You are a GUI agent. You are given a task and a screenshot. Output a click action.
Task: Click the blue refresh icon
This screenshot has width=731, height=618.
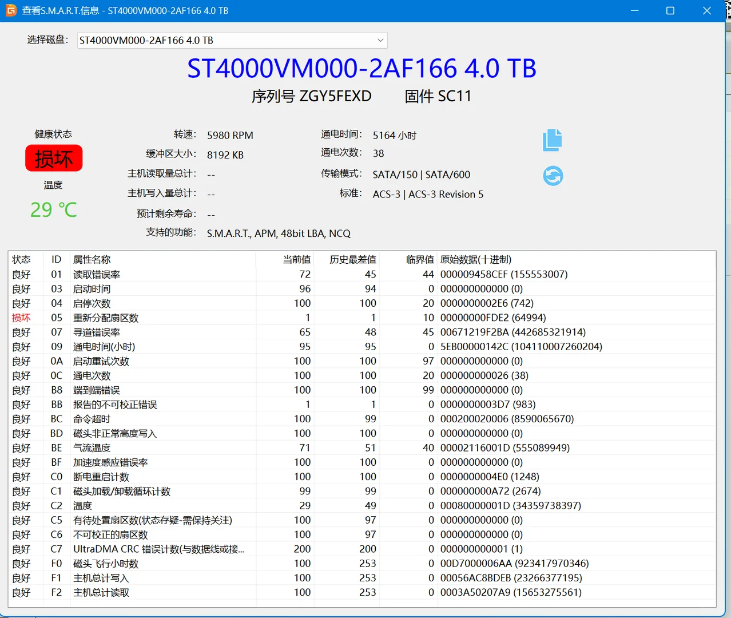(553, 176)
